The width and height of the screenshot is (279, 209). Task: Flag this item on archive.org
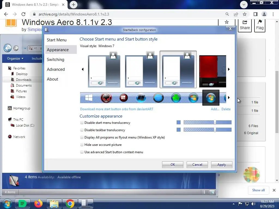point(260,25)
